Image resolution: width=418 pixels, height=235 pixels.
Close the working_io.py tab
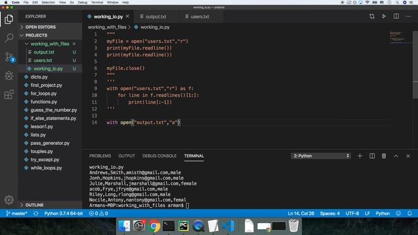[x=128, y=16]
